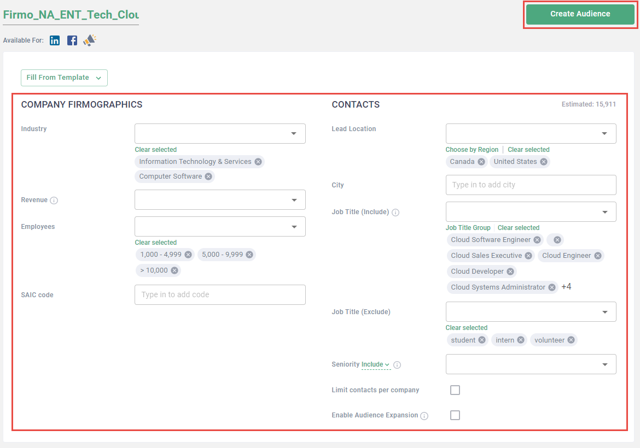The image size is (640, 448).
Task: Enable the Audience Expansion checkbox
Action: pos(455,415)
